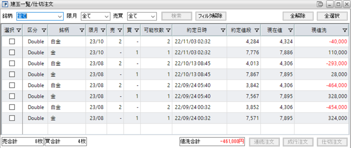Click the 7,567 contract price cell
The width and height of the screenshot is (351, 148).
coord(244,96)
